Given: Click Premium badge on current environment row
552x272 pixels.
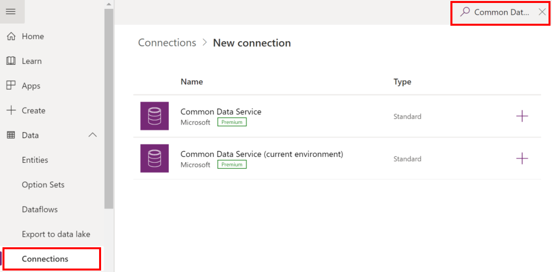Looking at the screenshot, I should point(232,165).
